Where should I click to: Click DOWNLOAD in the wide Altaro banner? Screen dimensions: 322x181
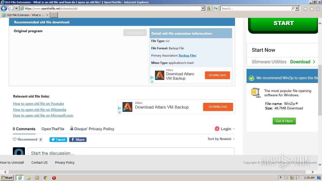click(218, 107)
